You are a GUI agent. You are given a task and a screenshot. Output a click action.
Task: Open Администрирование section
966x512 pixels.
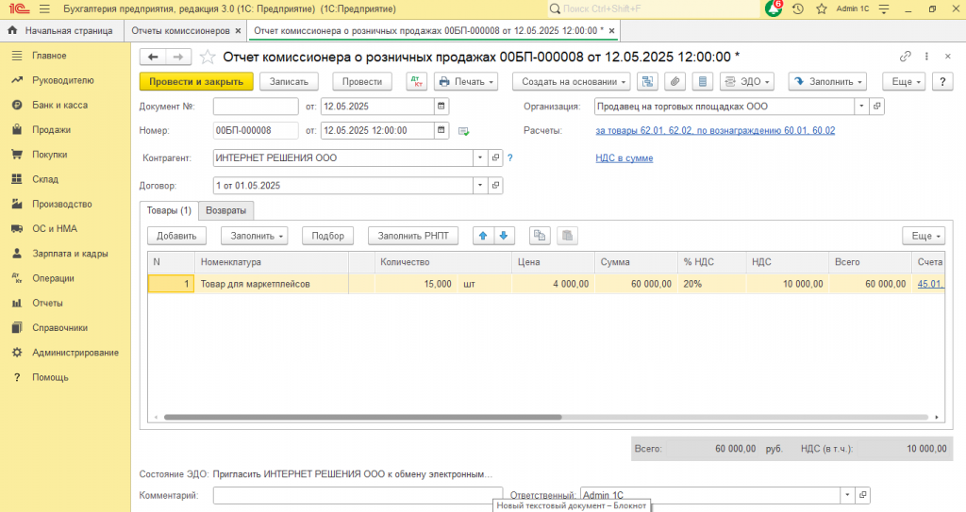[x=75, y=353]
